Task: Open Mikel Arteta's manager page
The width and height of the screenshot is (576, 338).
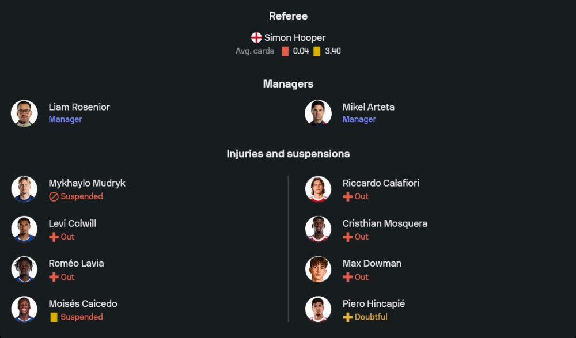Action: pos(368,107)
